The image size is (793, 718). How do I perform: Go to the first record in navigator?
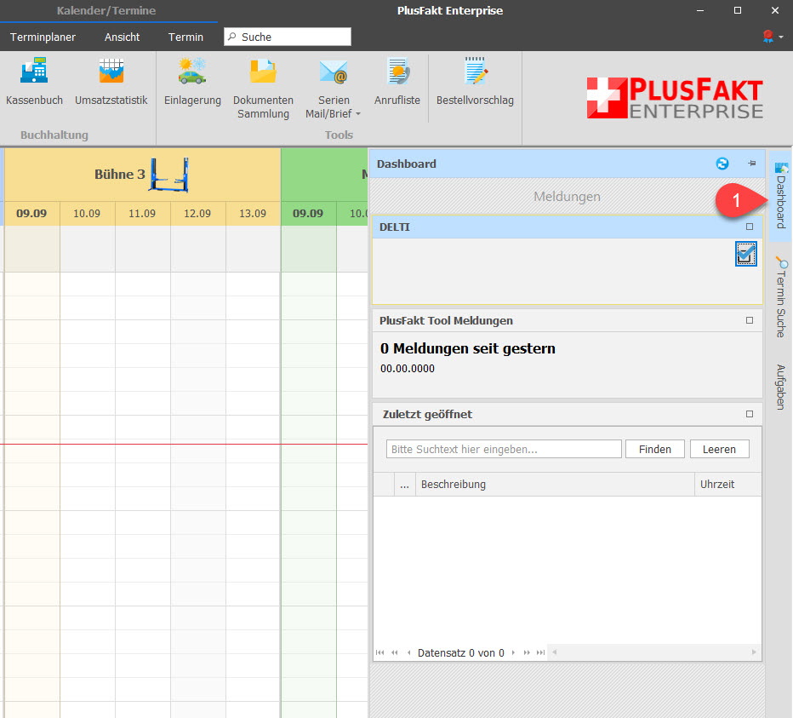click(379, 652)
